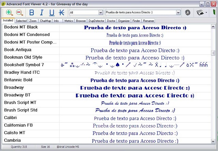Select the Broadway font name

tap(14, 88)
